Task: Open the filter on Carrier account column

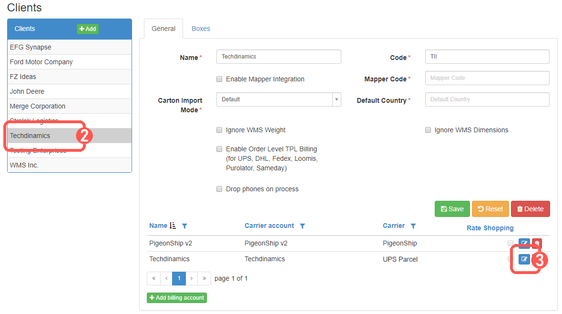Action: pyautogui.click(x=303, y=226)
